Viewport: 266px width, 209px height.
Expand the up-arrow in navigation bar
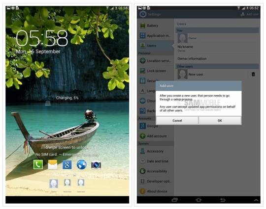tap(256, 200)
